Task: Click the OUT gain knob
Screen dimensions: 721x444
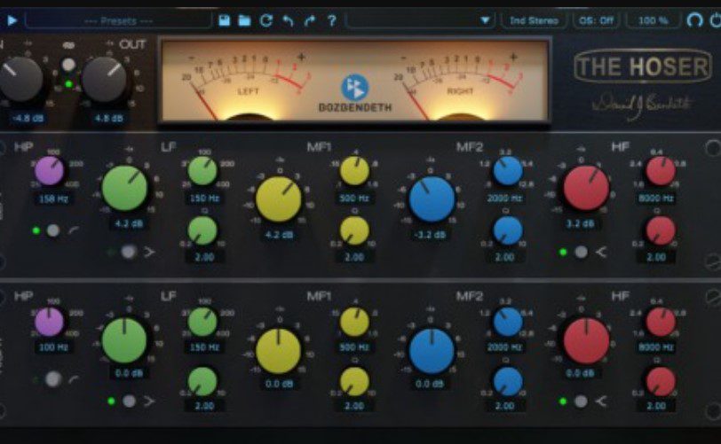Action: click(x=105, y=79)
